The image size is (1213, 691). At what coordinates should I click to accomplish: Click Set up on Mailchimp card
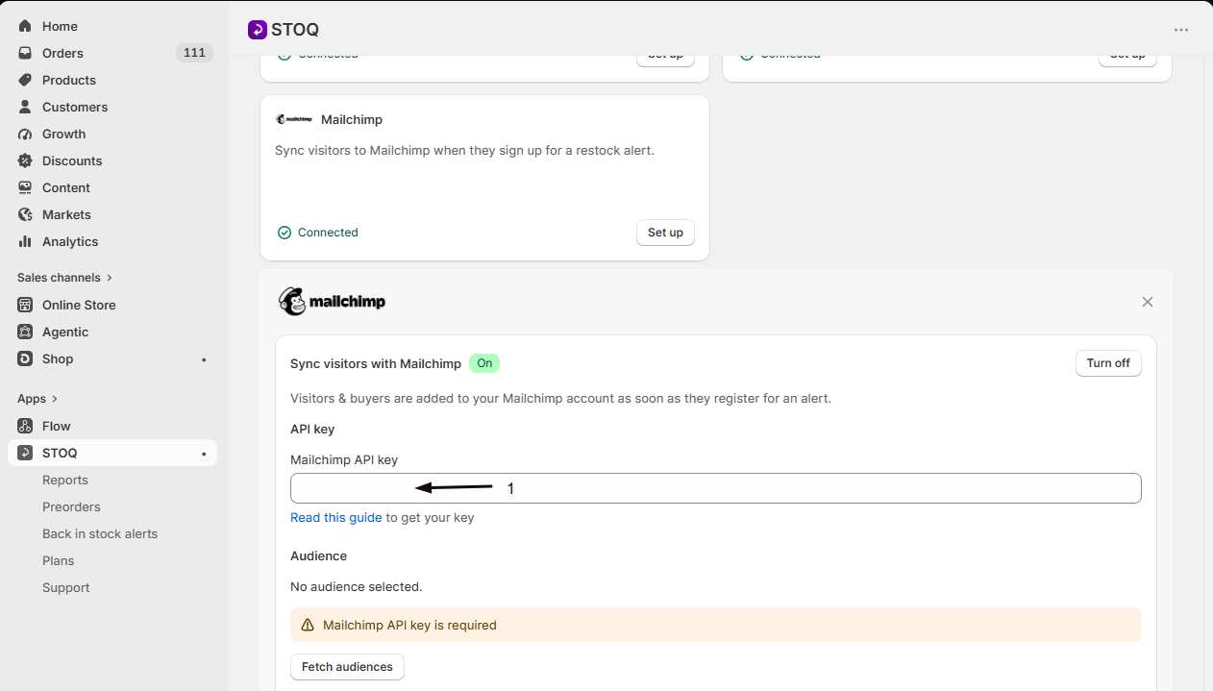coord(665,233)
